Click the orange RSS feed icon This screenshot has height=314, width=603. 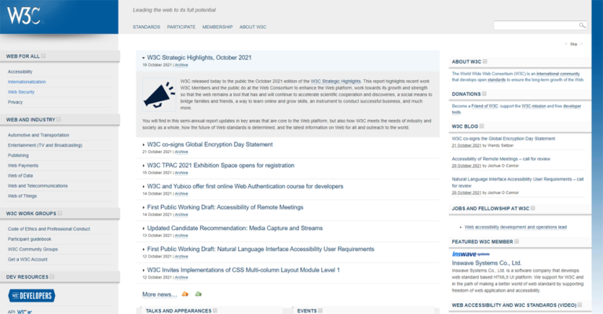[185, 294]
